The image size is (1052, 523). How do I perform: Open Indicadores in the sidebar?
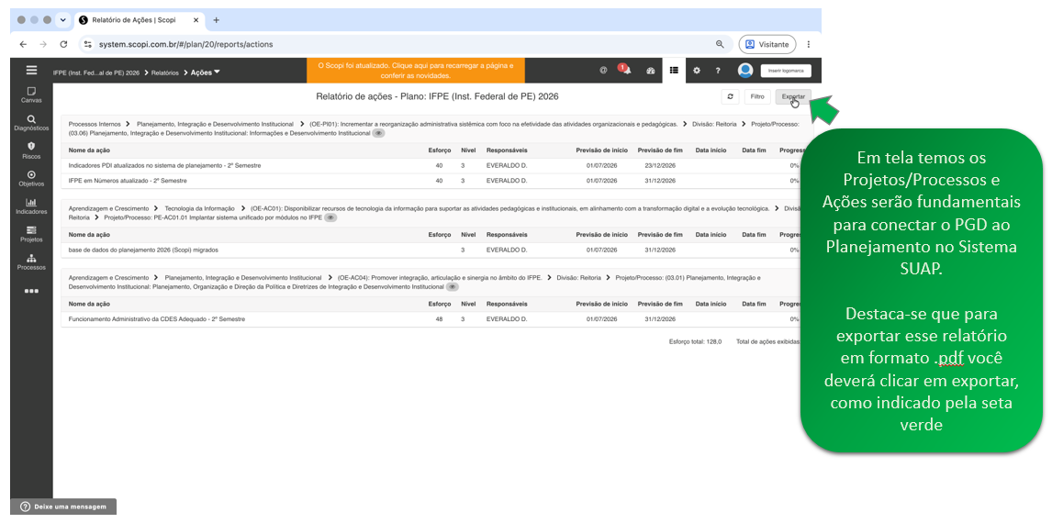pyautogui.click(x=31, y=206)
